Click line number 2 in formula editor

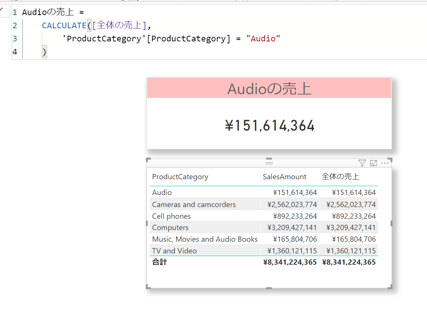click(x=15, y=25)
